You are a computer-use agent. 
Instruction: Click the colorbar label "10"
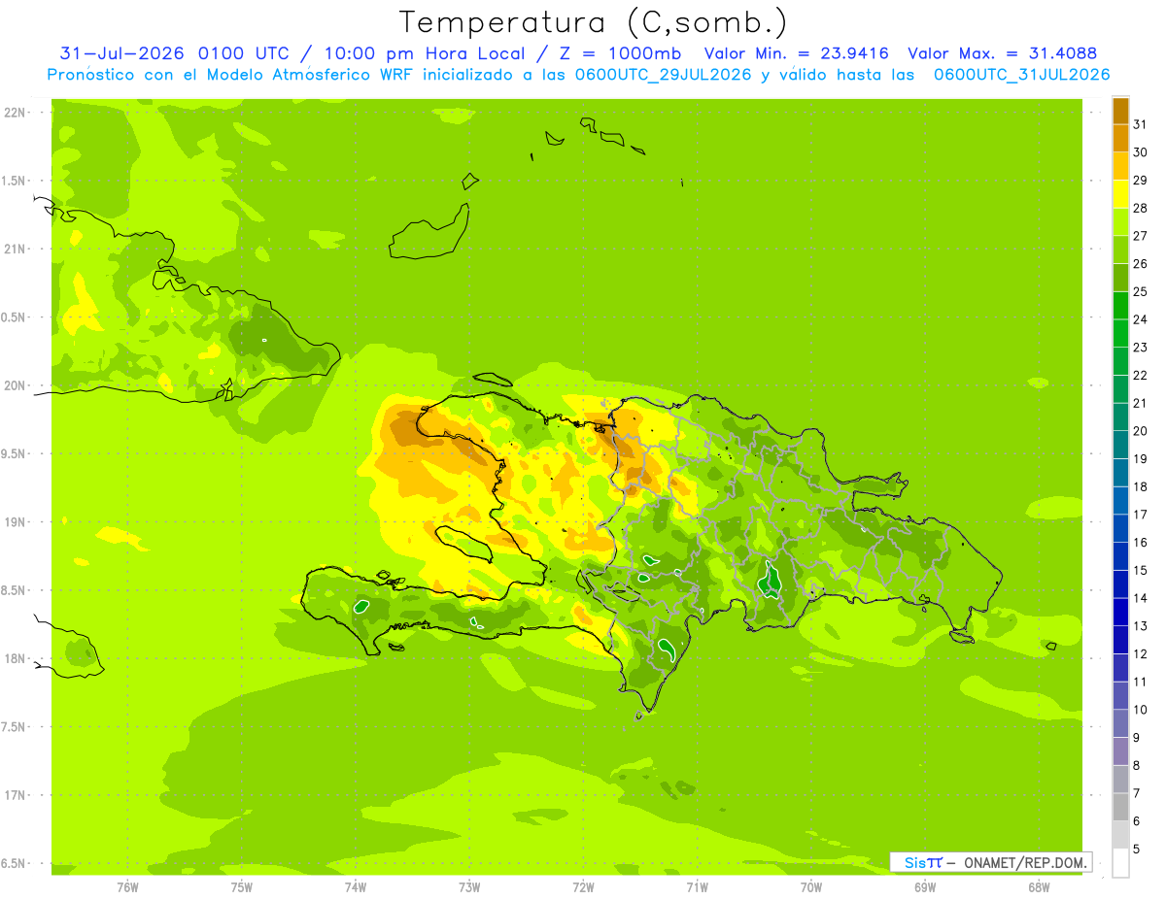1140,710
